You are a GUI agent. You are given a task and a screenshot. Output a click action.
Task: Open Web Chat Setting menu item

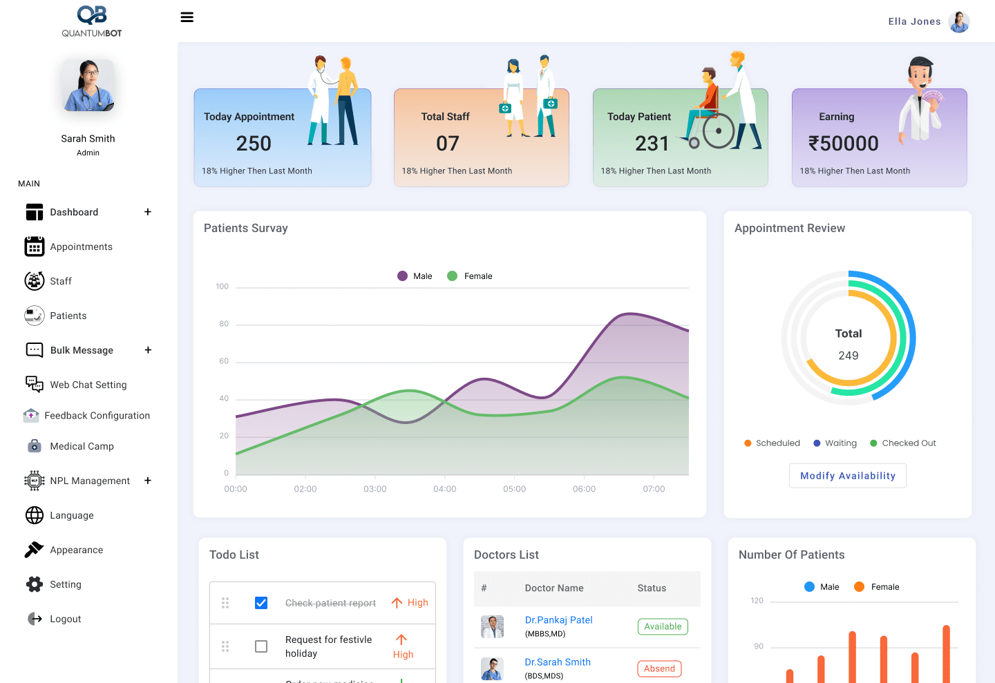[88, 385]
